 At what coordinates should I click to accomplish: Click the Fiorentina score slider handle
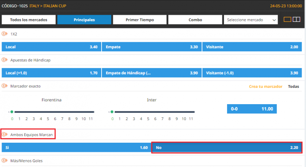(12, 112)
